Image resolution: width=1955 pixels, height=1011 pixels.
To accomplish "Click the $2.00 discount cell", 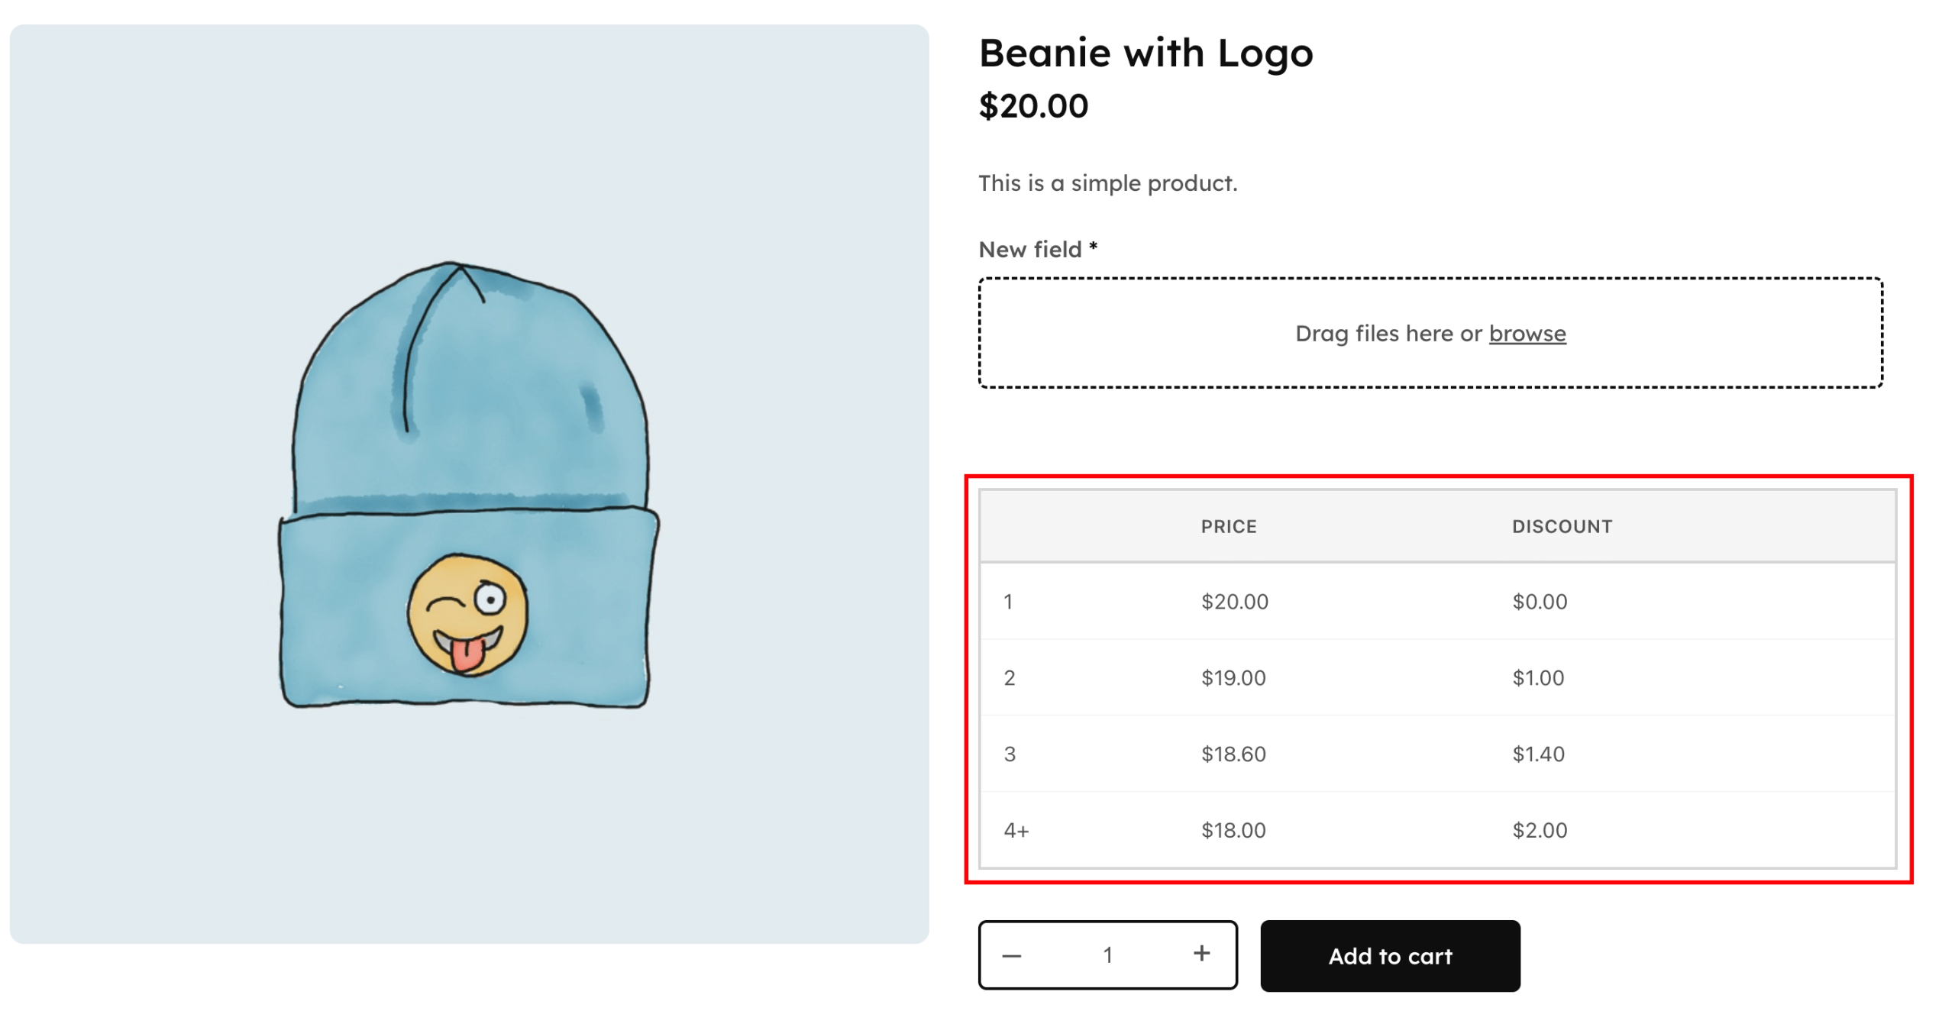I will pos(1539,830).
